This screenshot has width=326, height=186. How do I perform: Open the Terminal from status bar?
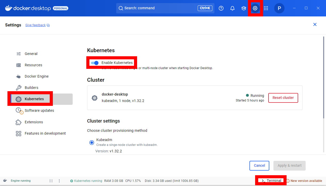point(271,181)
